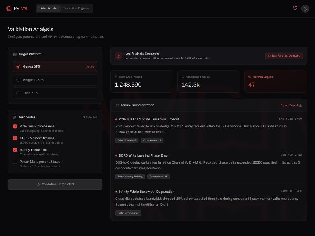Viewport: 315px width, 236px height.
Task: Click the Failure Summarization filter icon
Action: [117, 105]
